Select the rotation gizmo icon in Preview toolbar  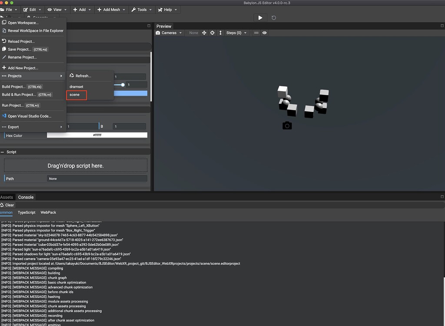pos(212,33)
